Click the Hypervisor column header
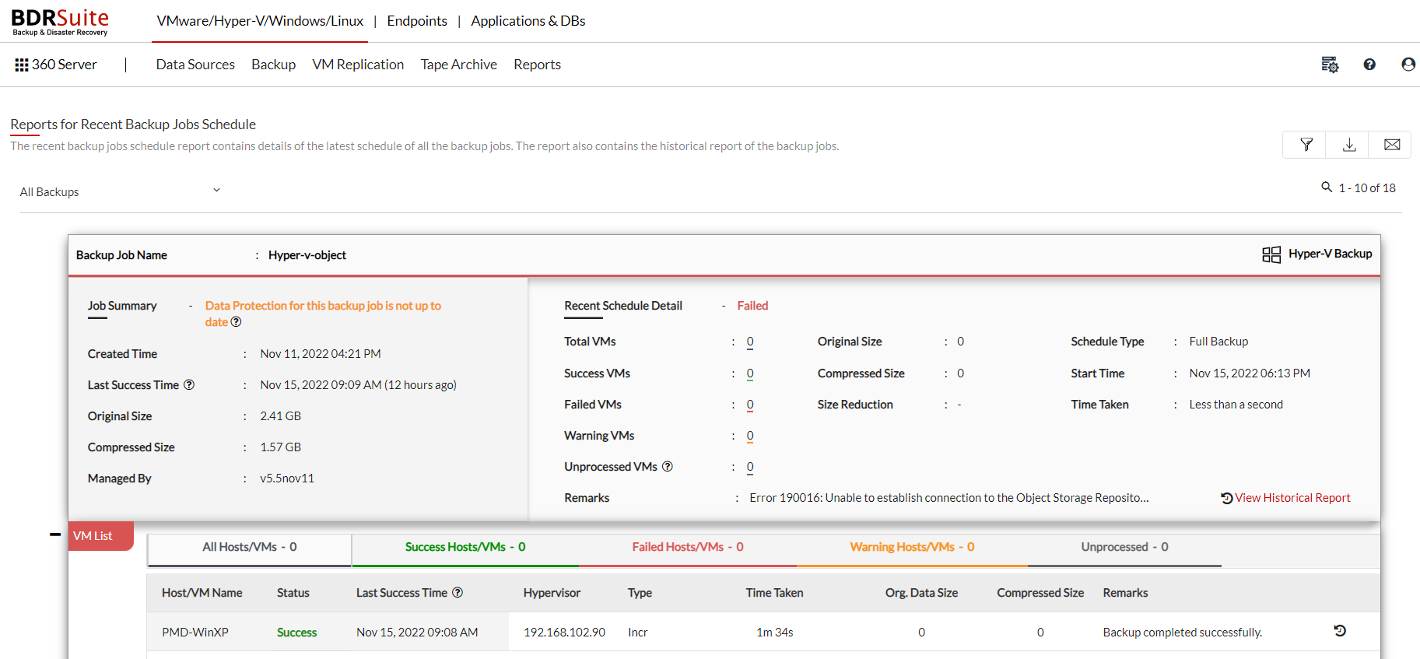The height and width of the screenshot is (659, 1420). click(552, 593)
